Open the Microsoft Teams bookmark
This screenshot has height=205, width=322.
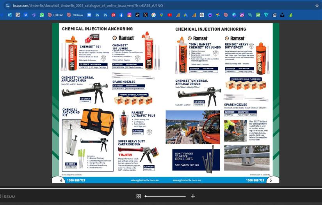(x=34, y=15)
